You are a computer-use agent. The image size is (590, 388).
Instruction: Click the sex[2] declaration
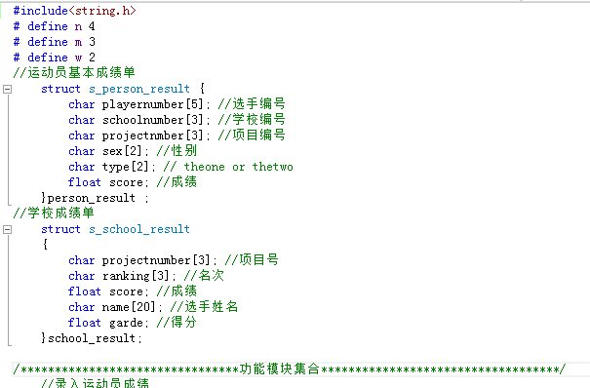[108, 151]
